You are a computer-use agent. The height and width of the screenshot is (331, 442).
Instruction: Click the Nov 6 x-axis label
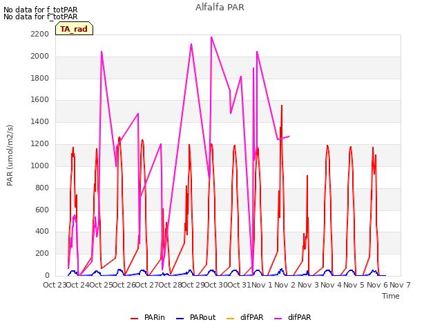pos(377,285)
